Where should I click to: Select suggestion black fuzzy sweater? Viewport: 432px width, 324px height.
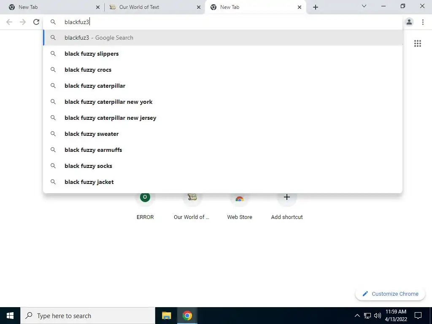(223, 134)
